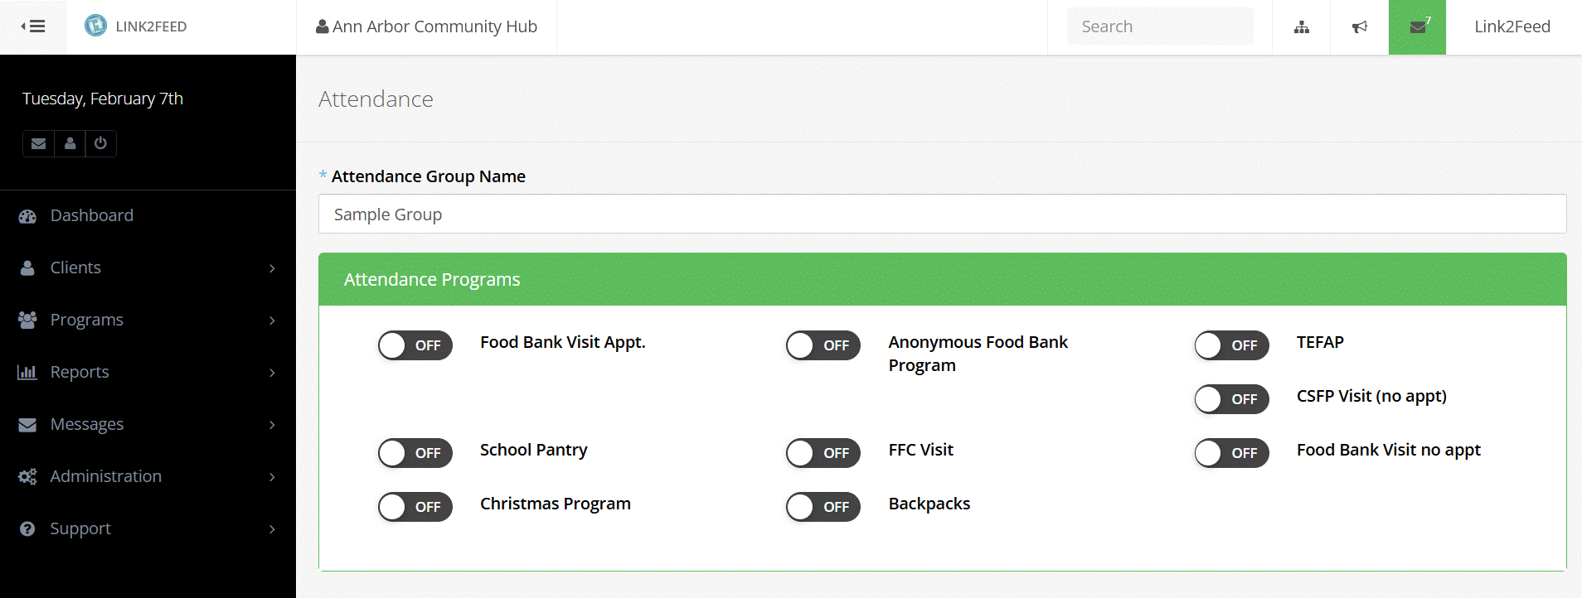
Task: Toggle the Christmas Program switch on
Action: pyautogui.click(x=415, y=507)
